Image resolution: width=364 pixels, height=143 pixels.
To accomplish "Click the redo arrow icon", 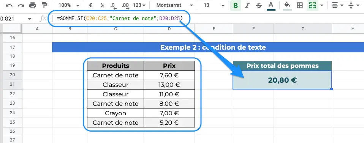I will point(21,5).
